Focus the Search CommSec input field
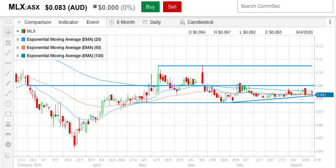 coord(285,6)
